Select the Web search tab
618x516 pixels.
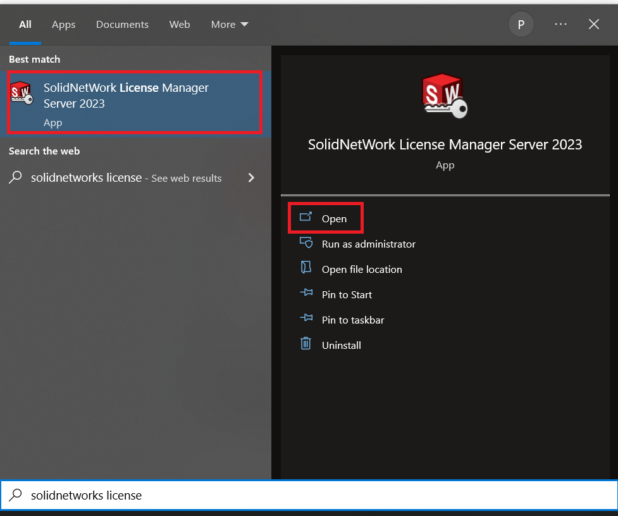point(180,25)
